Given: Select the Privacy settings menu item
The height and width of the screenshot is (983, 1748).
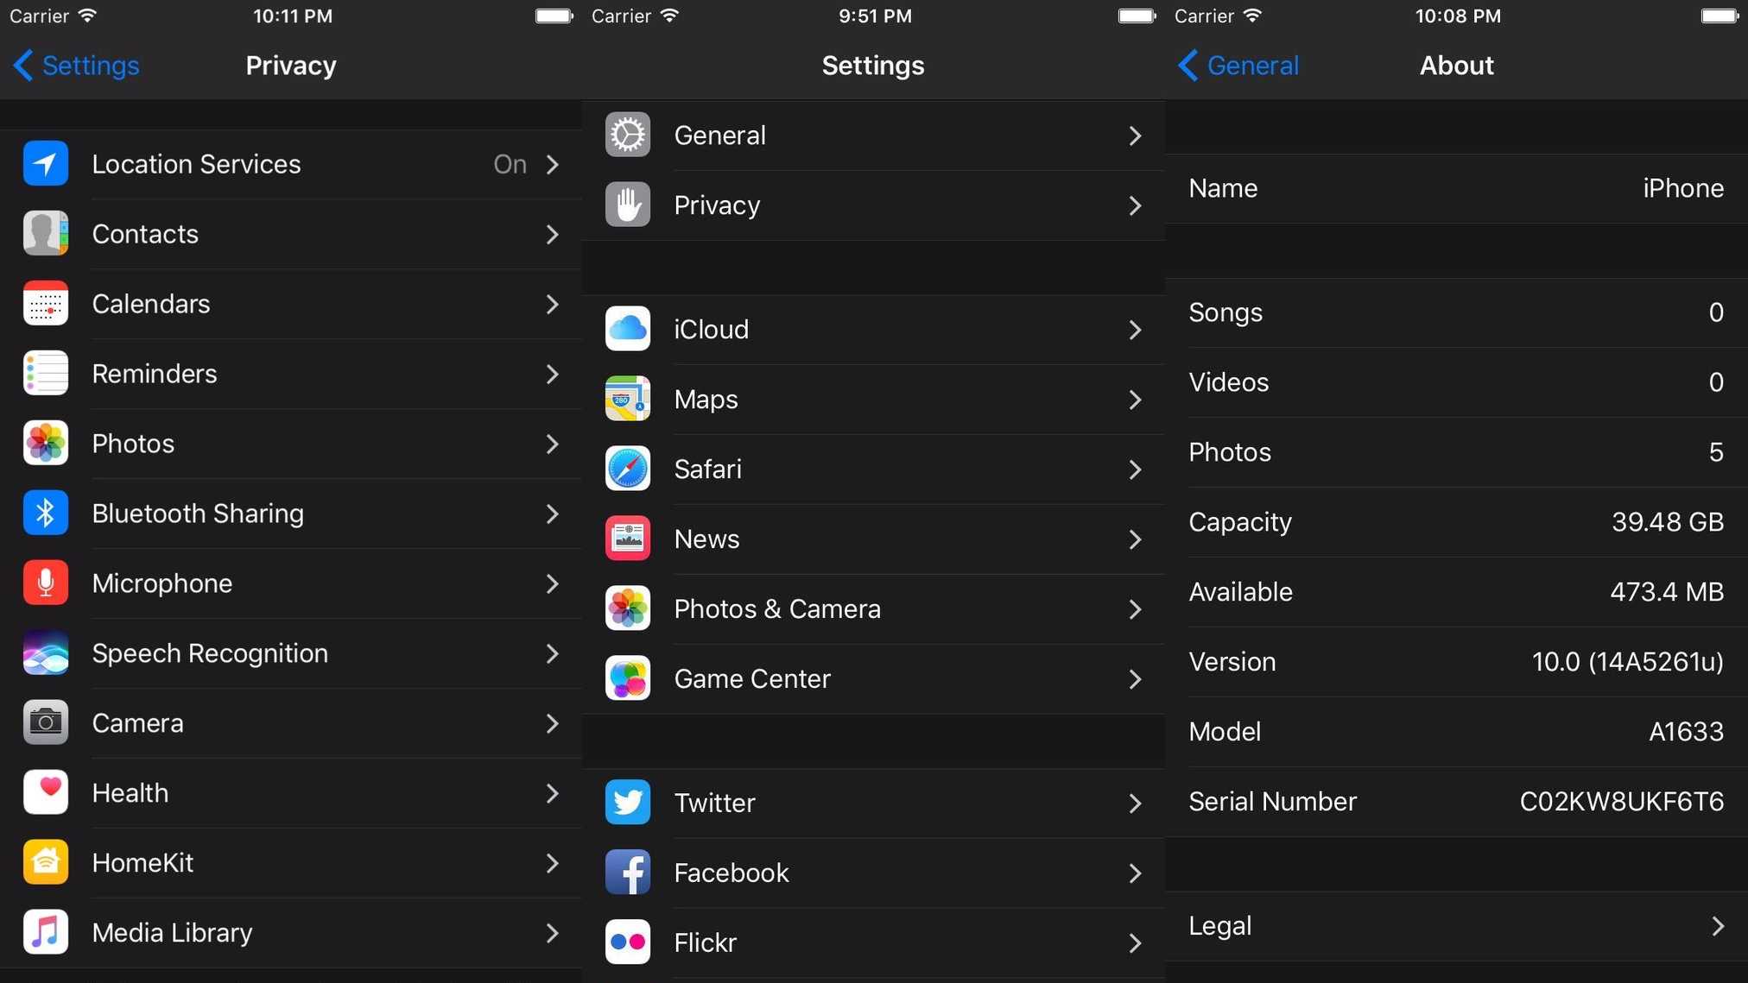Looking at the screenshot, I should pyautogui.click(x=873, y=205).
